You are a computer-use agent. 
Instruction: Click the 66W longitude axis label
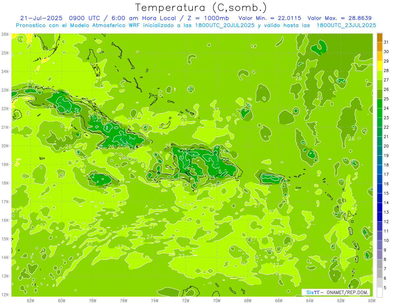pyautogui.click(x=279, y=300)
